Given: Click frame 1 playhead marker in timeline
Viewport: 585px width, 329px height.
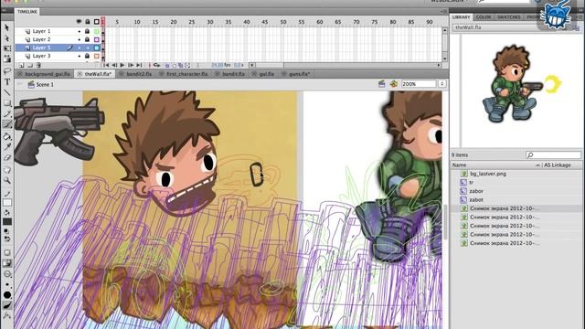Looking at the screenshot, I should click(103, 22).
